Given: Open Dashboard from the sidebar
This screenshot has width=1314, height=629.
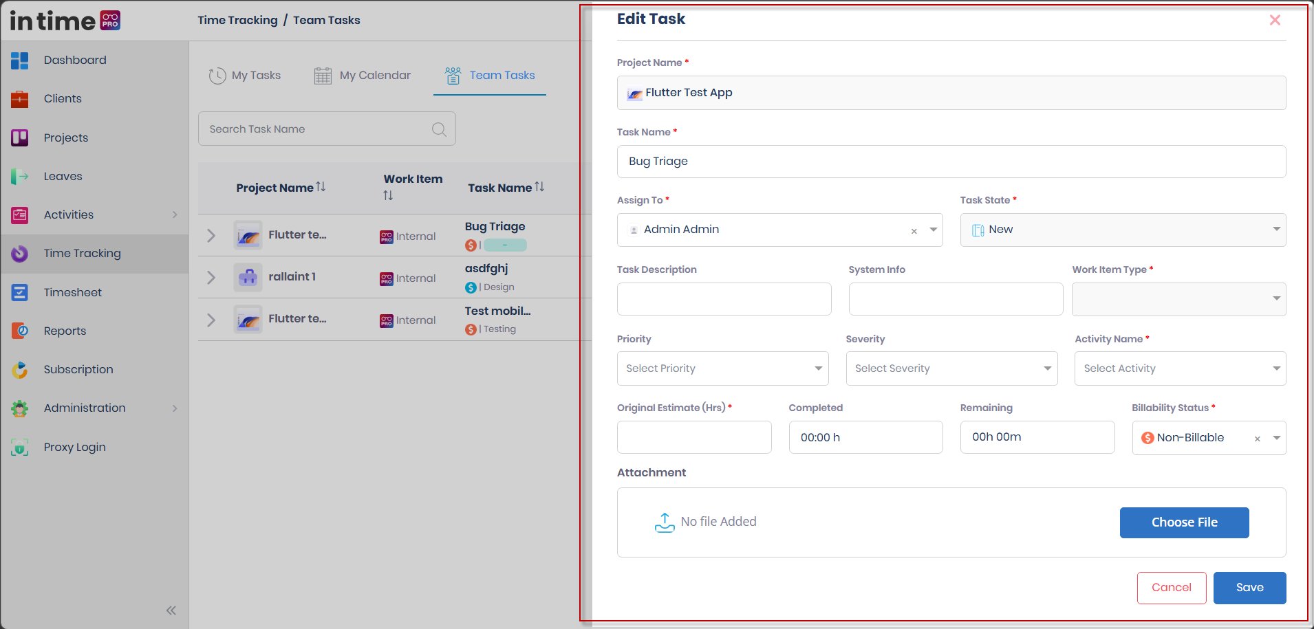Looking at the screenshot, I should coord(74,60).
